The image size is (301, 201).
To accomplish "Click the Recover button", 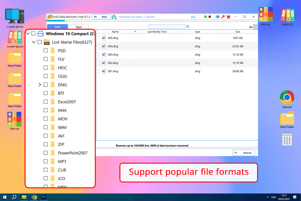I will coord(244,153).
